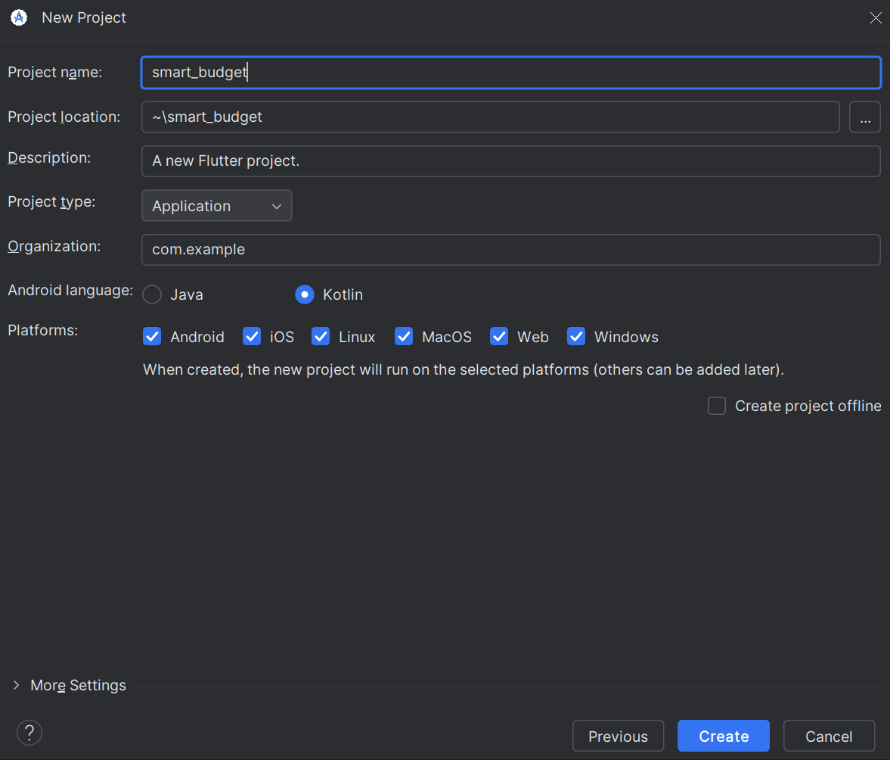
Task: Click the Create button
Action: 724,736
